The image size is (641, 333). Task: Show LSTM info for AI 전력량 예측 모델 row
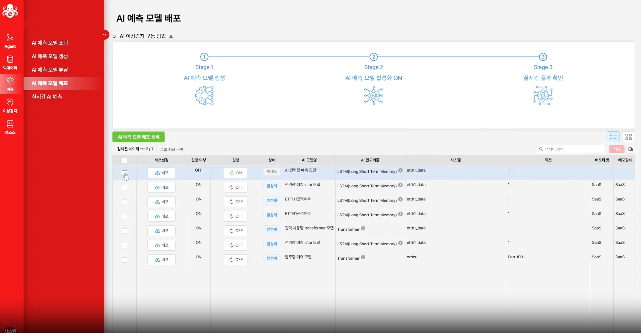click(x=400, y=171)
